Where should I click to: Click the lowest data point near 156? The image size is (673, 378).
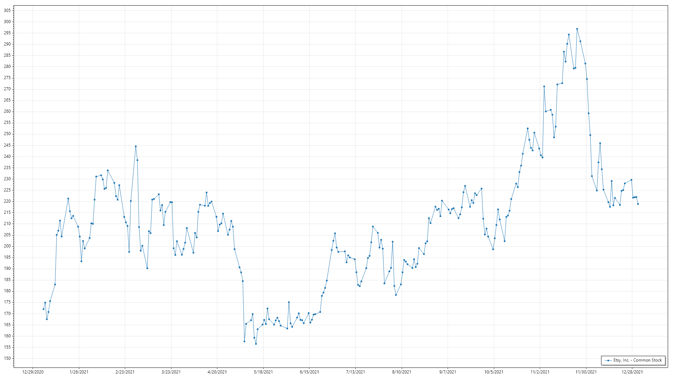click(x=256, y=344)
